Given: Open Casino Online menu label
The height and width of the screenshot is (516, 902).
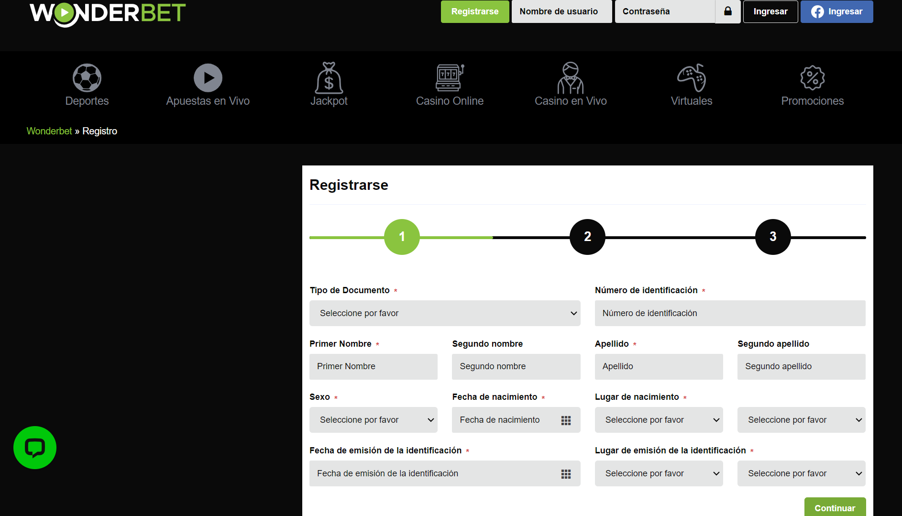Looking at the screenshot, I should [x=450, y=101].
